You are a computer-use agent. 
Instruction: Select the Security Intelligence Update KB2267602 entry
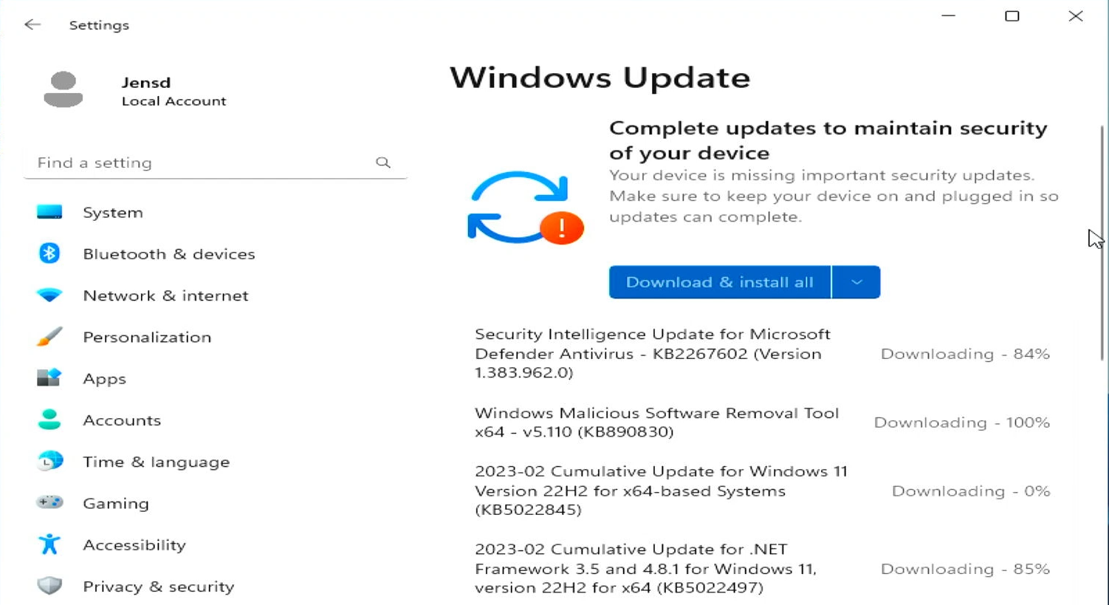point(652,353)
